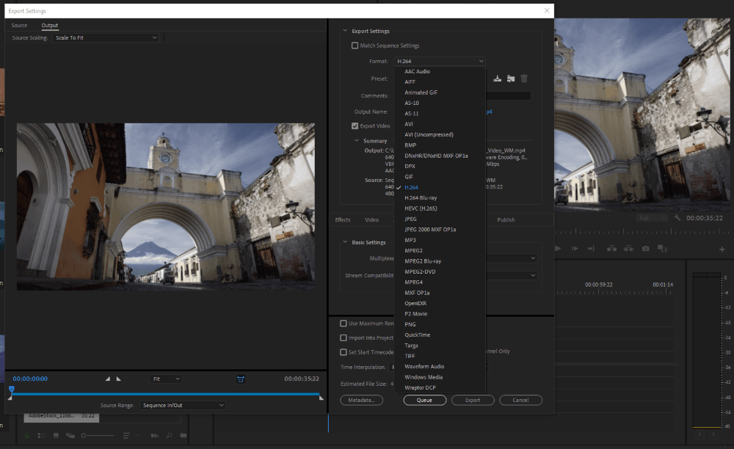Check the Set Start Timecode box
734x449 pixels.
point(343,352)
